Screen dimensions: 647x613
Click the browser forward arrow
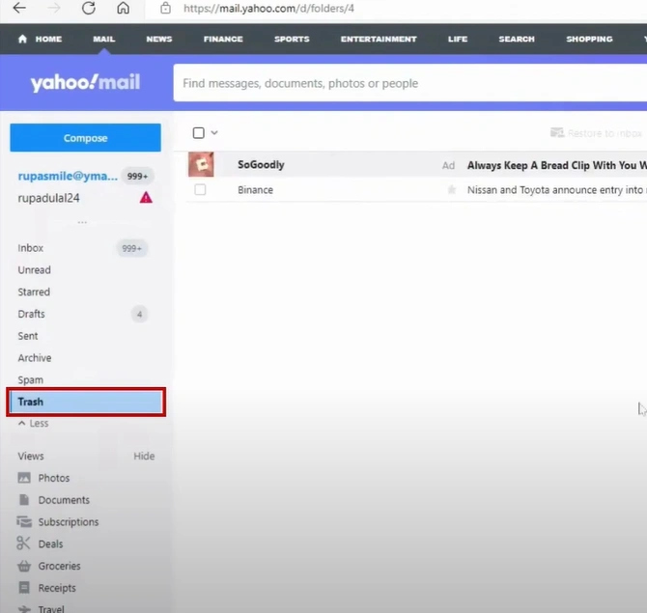tap(54, 8)
